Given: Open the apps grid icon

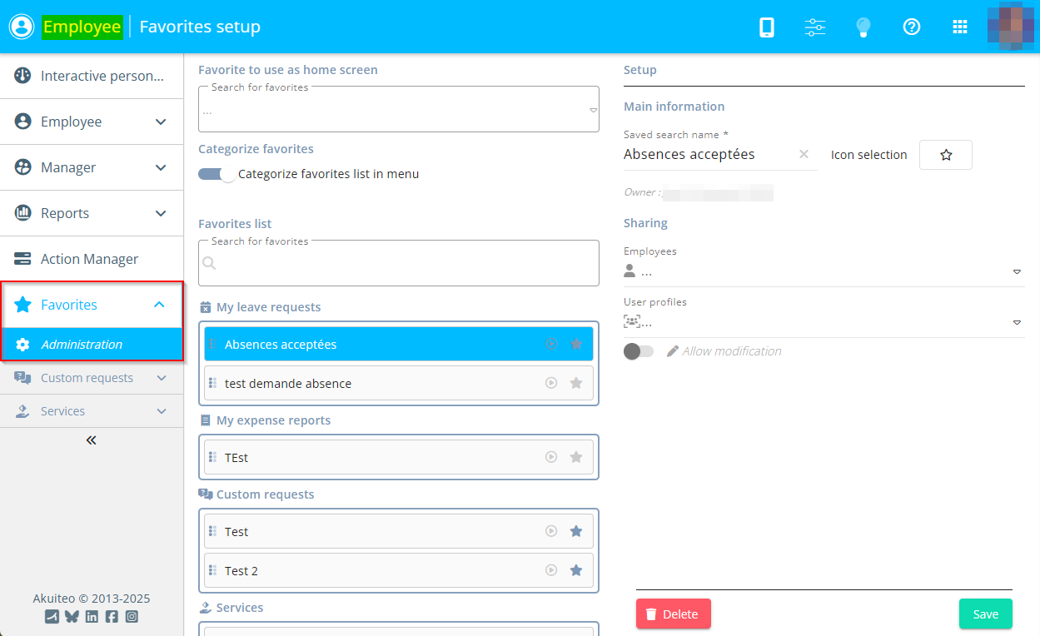Looking at the screenshot, I should click(x=960, y=27).
